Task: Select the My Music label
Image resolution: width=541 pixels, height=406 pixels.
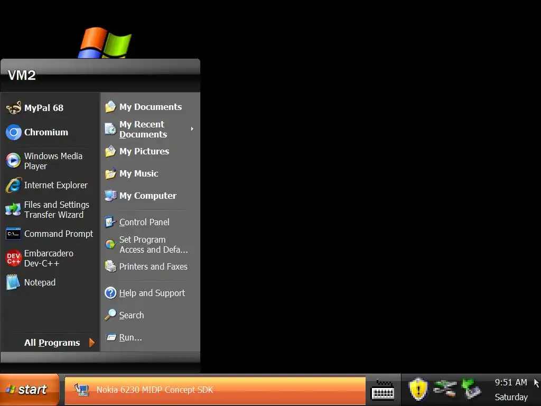Action: click(139, 173)
